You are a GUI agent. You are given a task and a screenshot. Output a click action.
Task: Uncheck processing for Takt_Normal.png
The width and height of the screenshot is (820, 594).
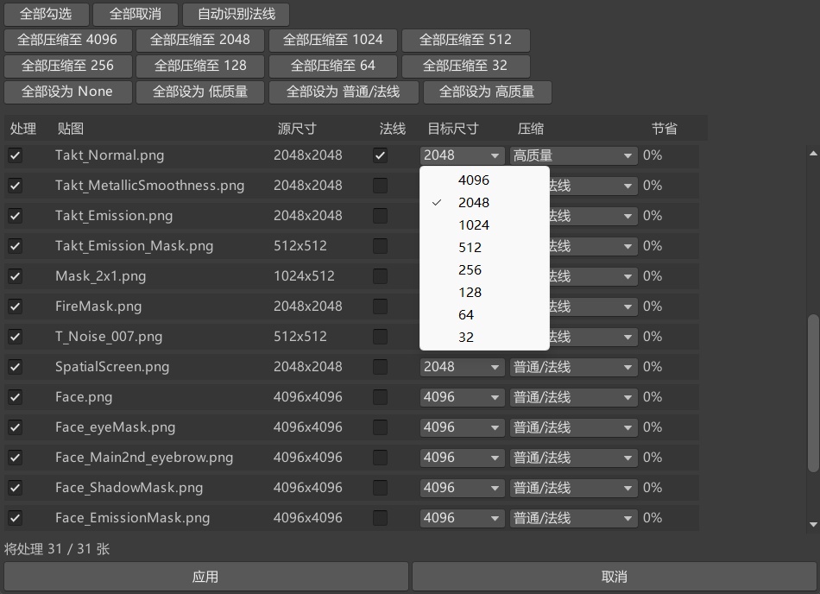coord(16,155)
